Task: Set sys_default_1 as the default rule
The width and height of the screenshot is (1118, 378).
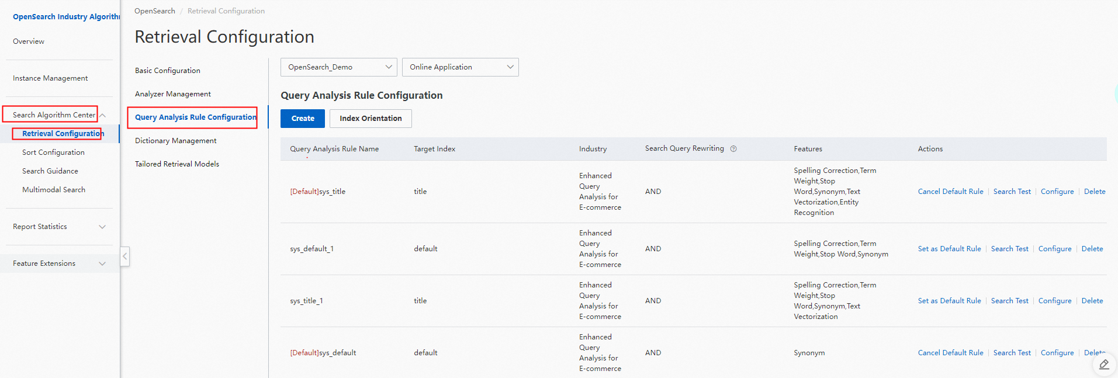Action: (949, 249)
